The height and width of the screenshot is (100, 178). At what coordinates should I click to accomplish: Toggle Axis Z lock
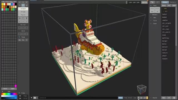[x=27, y=34]
